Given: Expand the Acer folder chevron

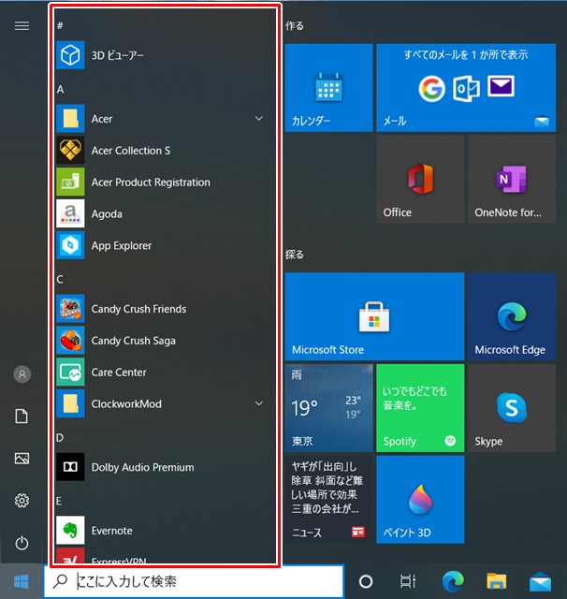Looking at the screenshot, I should (259, 119).
